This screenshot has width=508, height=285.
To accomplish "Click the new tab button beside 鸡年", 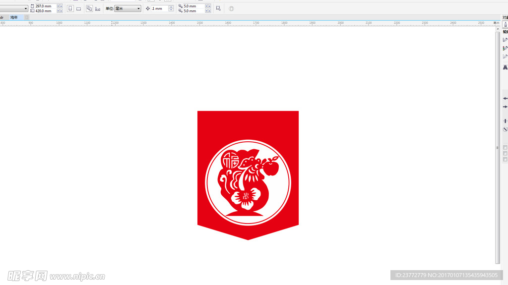I will click(27, 17).
